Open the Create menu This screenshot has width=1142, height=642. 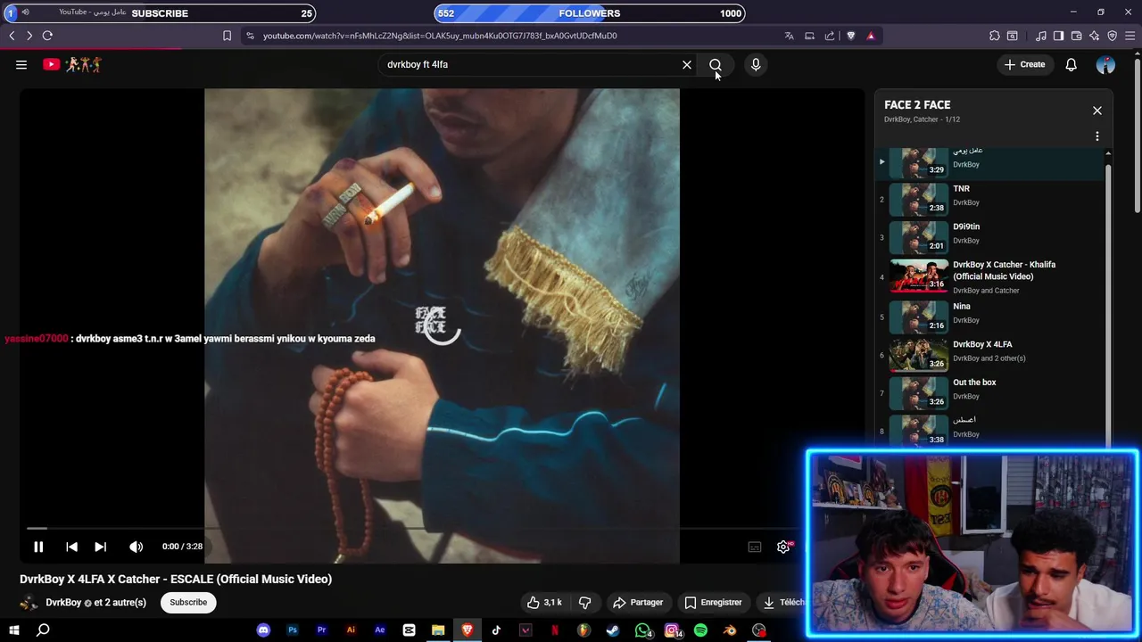coord(1024,64)
